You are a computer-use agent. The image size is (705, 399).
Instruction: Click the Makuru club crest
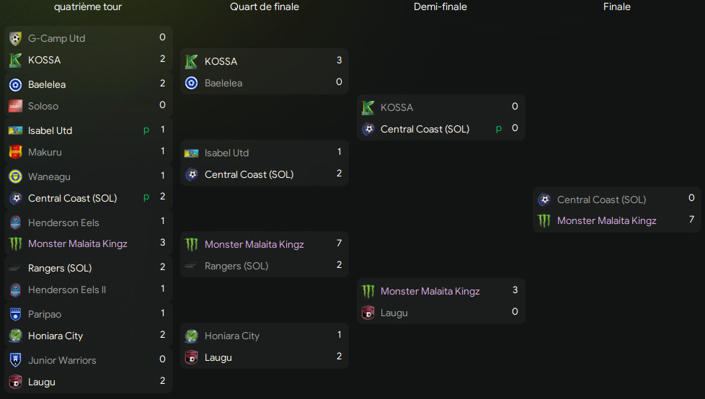pos(15,152)
